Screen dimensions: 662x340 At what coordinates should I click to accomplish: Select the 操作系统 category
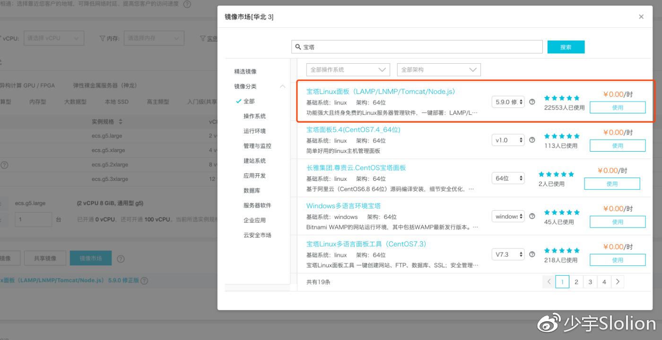(255, 116)
